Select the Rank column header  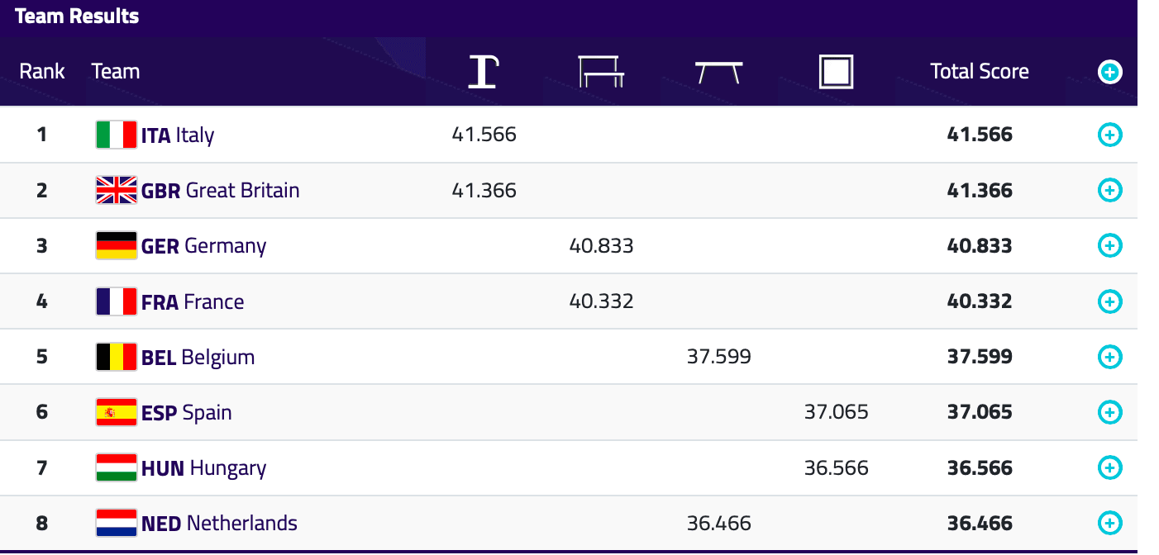pyautogui.click(x=42, y=72)
